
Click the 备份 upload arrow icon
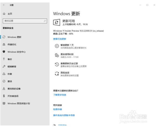pos(4,59)
